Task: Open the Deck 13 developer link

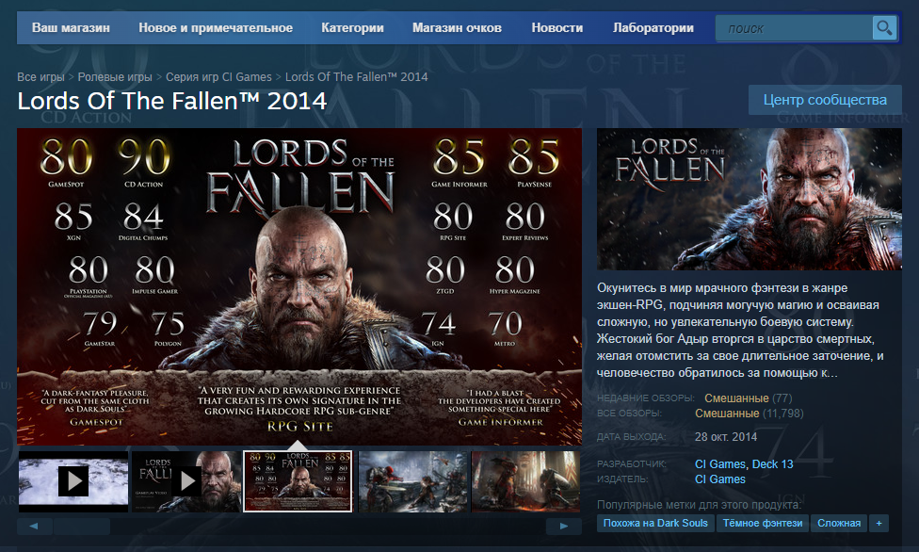Action: 772,464
